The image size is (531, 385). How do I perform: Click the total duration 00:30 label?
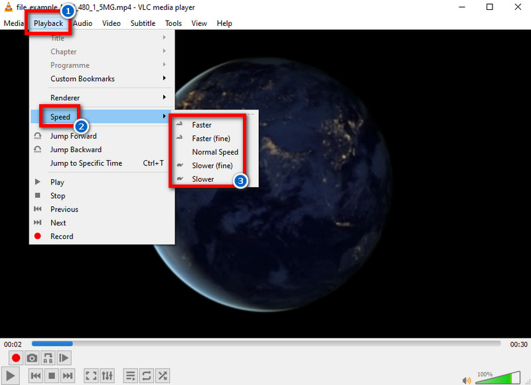point(518,345)
